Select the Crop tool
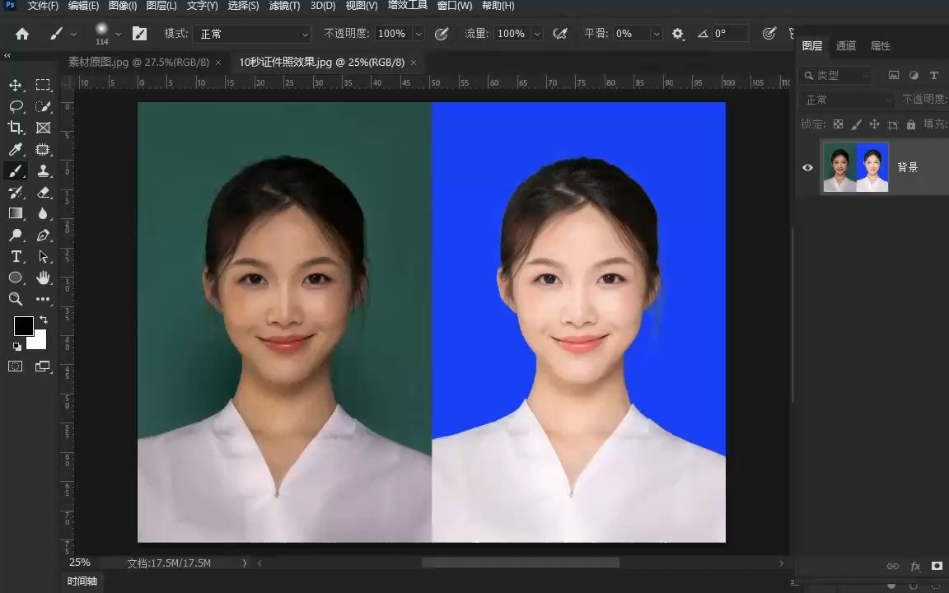 pyautogui.click(x=16, y=128)
